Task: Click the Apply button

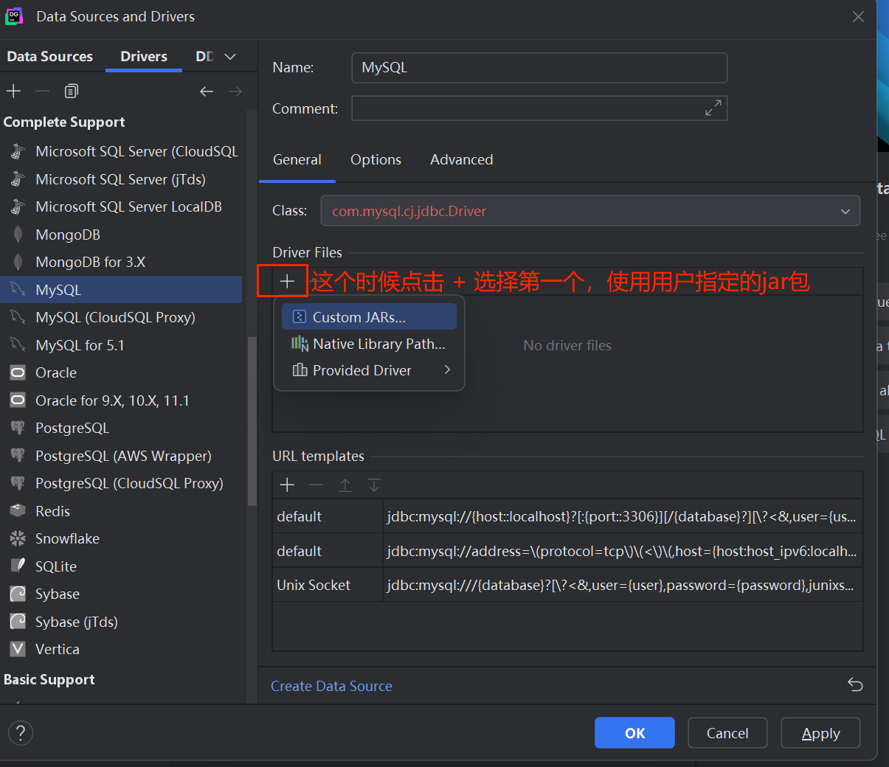Action: pyautogui.click(x=820, y=733)
